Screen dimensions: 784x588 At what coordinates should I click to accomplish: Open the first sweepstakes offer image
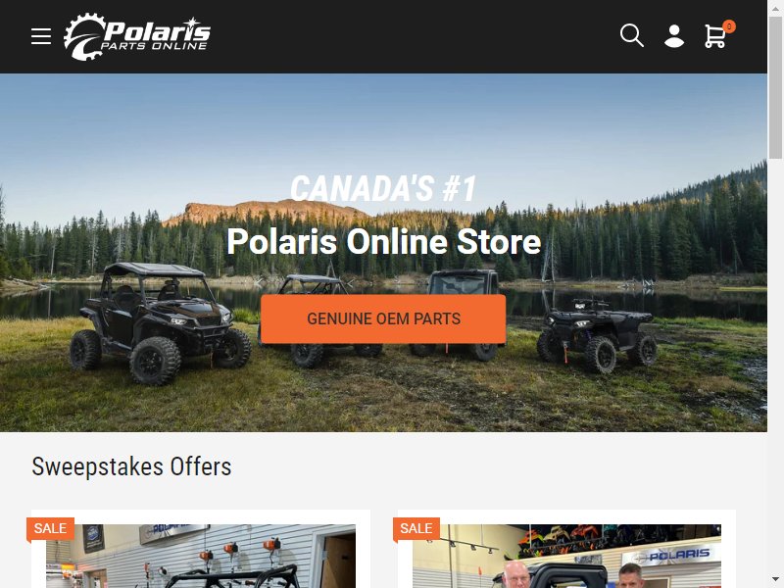click(201, 556)
